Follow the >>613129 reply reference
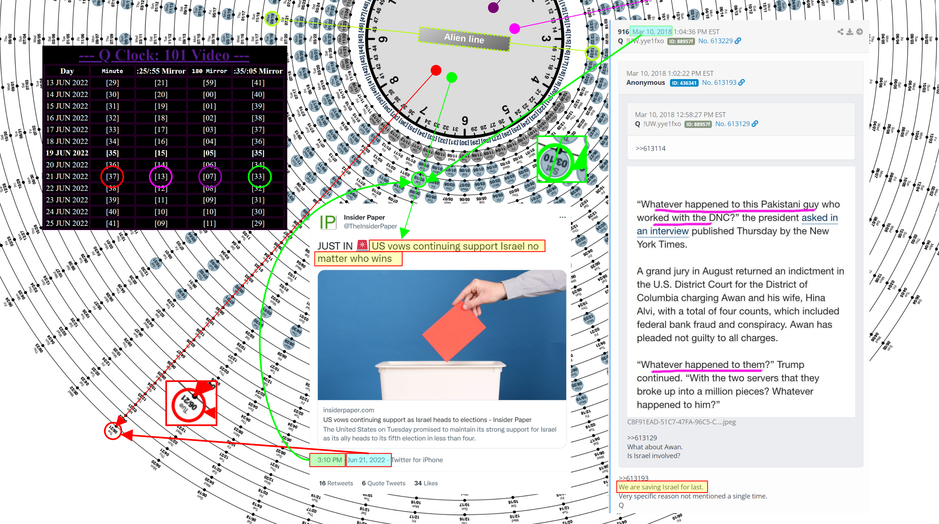The height and width of the screenshot is (524, 939). point(642,437)
